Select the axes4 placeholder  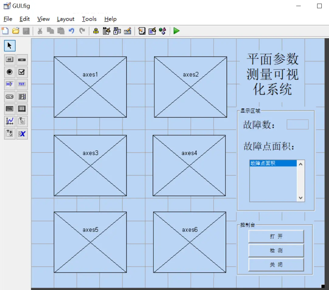[x=189, y=166]
